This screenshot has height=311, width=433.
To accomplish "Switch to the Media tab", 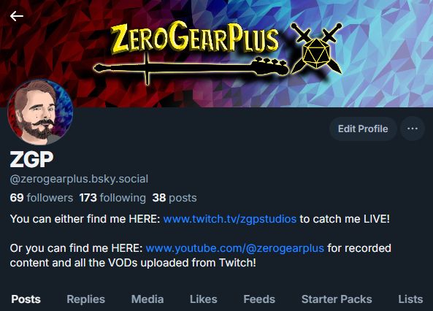I will click(147, 299).
